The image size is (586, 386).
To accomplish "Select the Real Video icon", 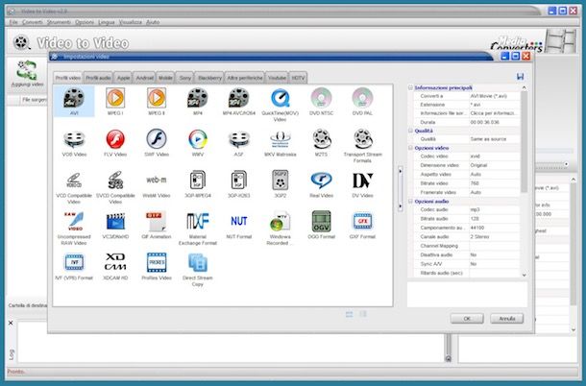I will coord(321,181).
